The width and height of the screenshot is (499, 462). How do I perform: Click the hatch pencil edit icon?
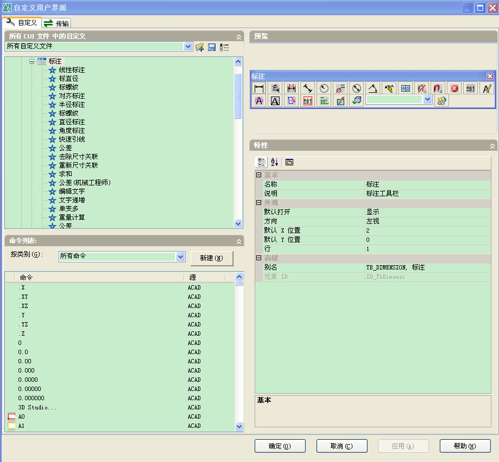click(x=340, y=101)
